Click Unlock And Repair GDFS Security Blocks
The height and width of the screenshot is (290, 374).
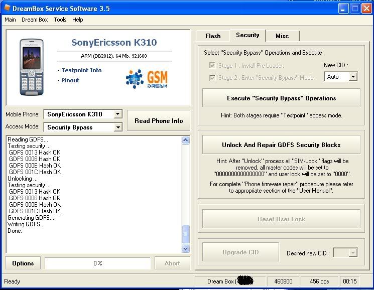(281, 144)
